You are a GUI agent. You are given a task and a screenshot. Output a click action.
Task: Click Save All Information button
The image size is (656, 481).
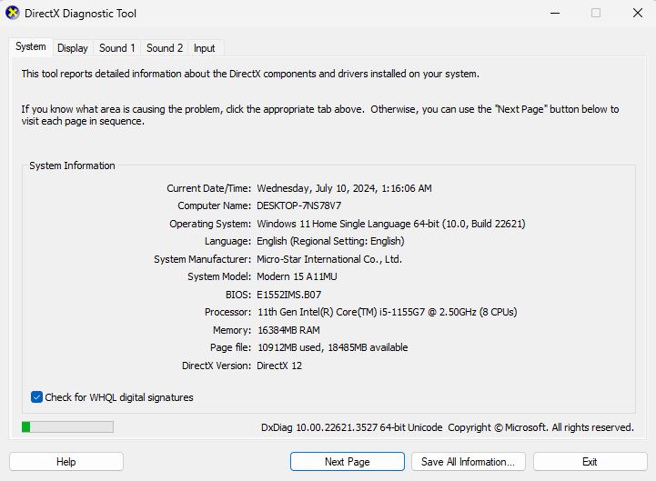click(x=469, y=462)
